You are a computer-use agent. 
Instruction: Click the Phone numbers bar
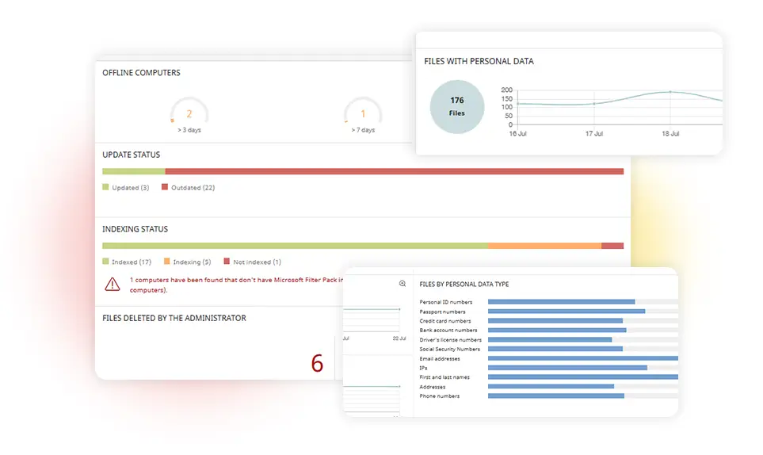pyautogui.click(x=556, y=396)
